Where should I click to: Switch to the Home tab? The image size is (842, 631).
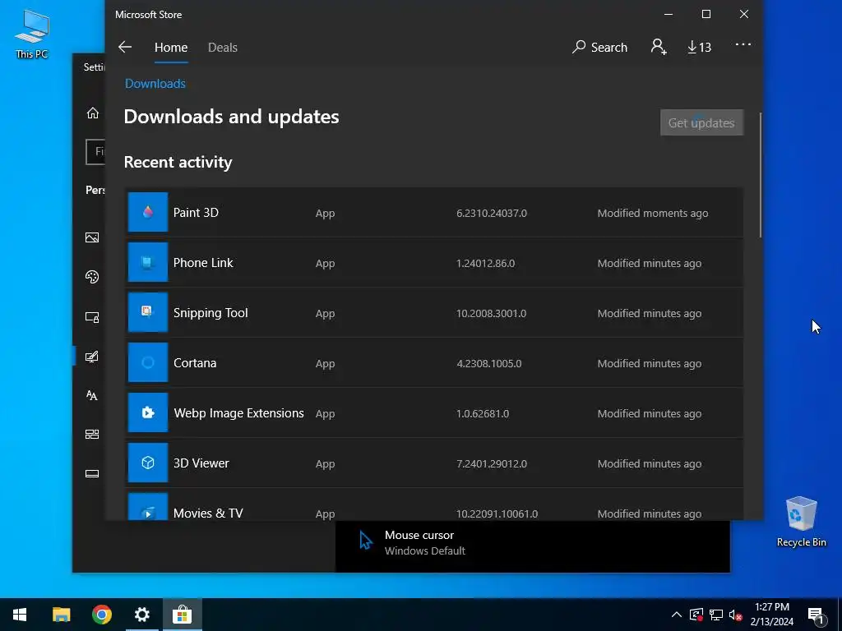tap(171, 47)
